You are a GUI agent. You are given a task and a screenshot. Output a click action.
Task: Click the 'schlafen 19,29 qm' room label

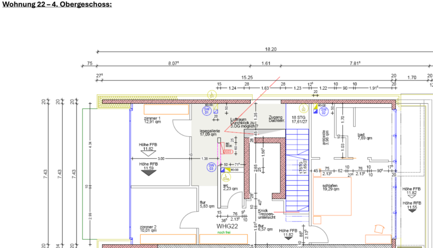[x=331, y=187]
